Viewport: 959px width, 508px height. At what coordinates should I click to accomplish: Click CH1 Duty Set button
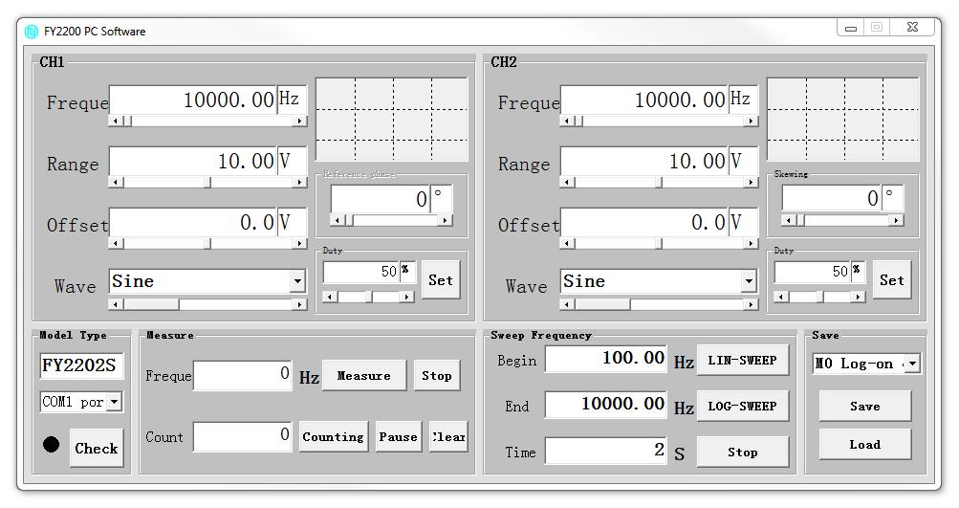click(441, 280)
